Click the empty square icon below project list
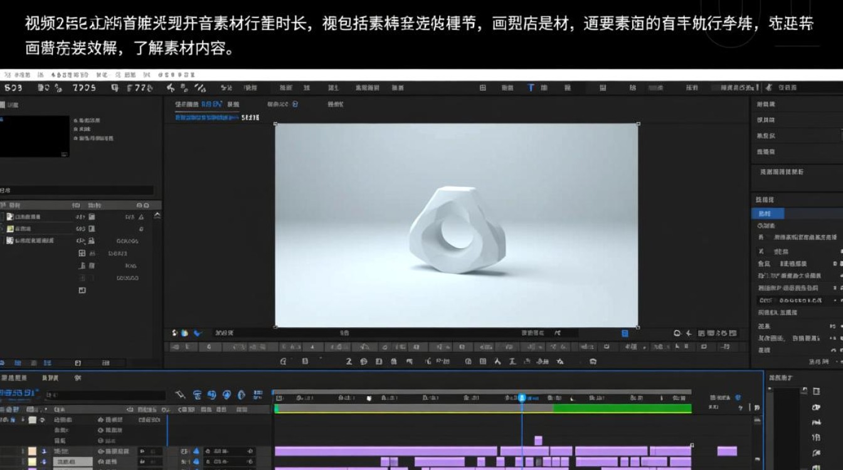 click(x=82, y=290)
